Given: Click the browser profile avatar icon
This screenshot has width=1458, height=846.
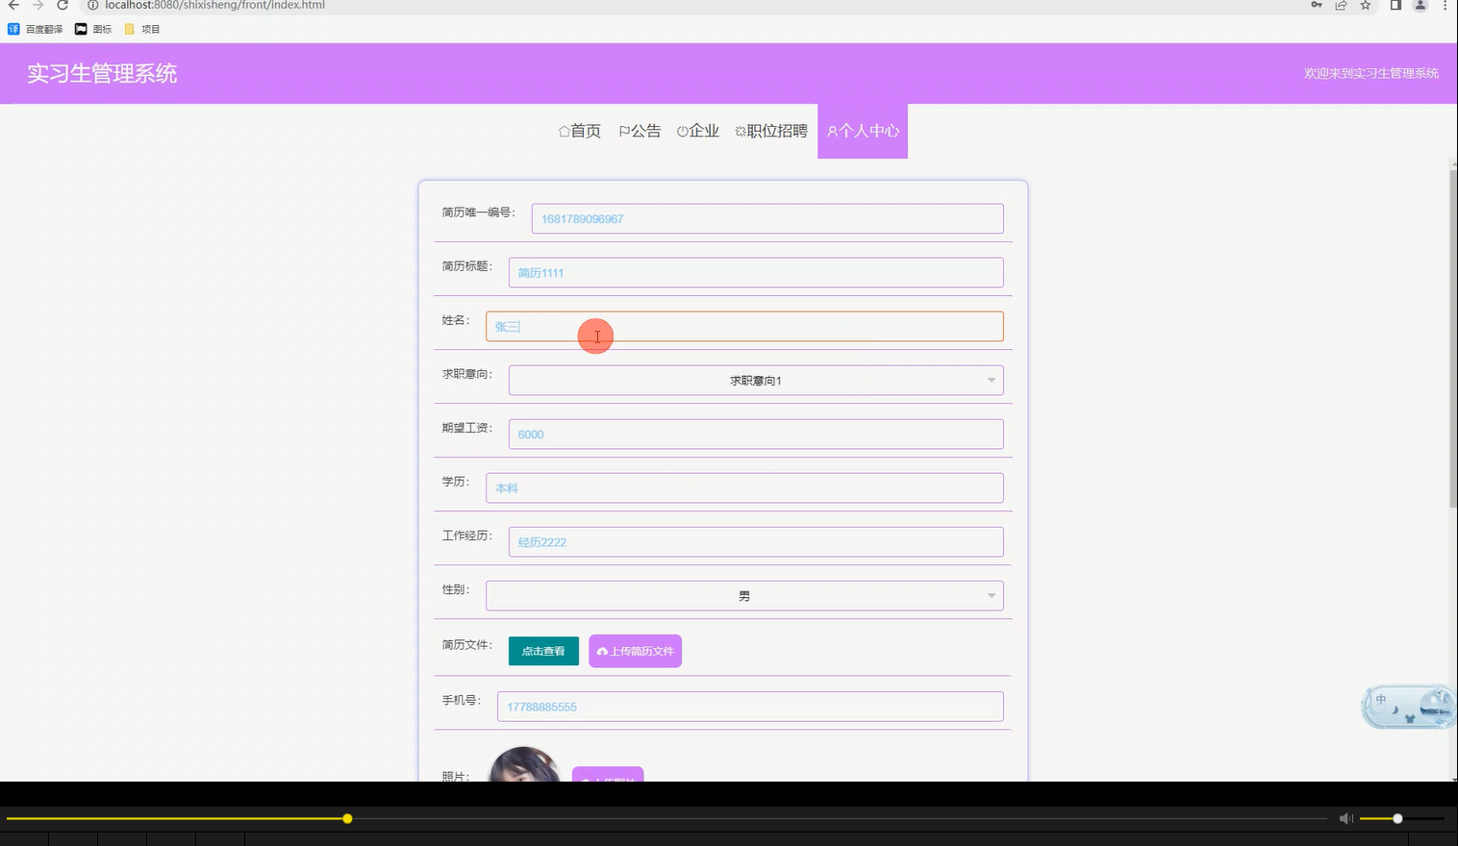Looking at the screenshot, I should [1420, 6].
